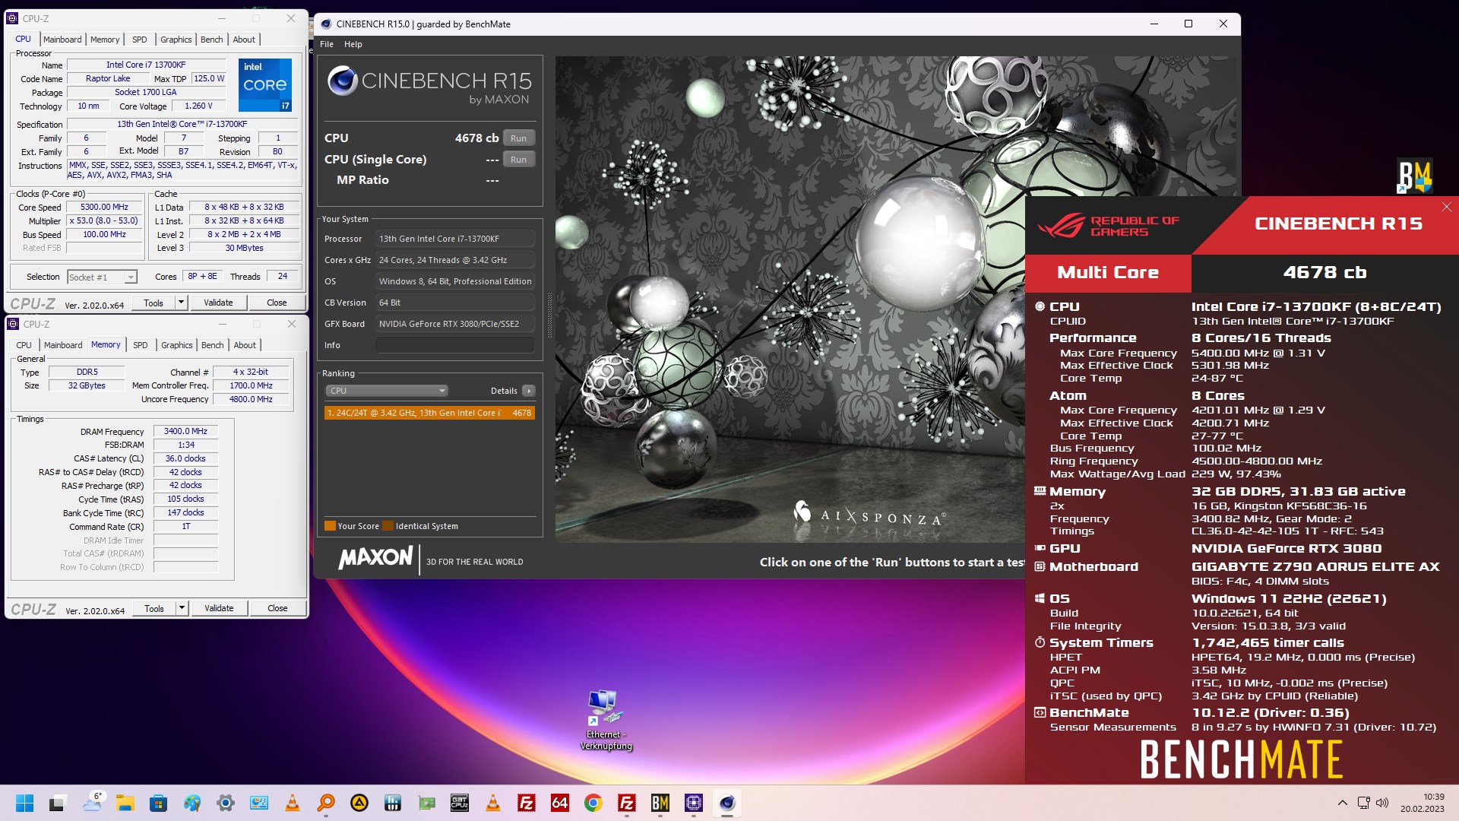Open the Help menu in Cinebench
Screen dimensions: 1459x821
click(x=353, y=44)
